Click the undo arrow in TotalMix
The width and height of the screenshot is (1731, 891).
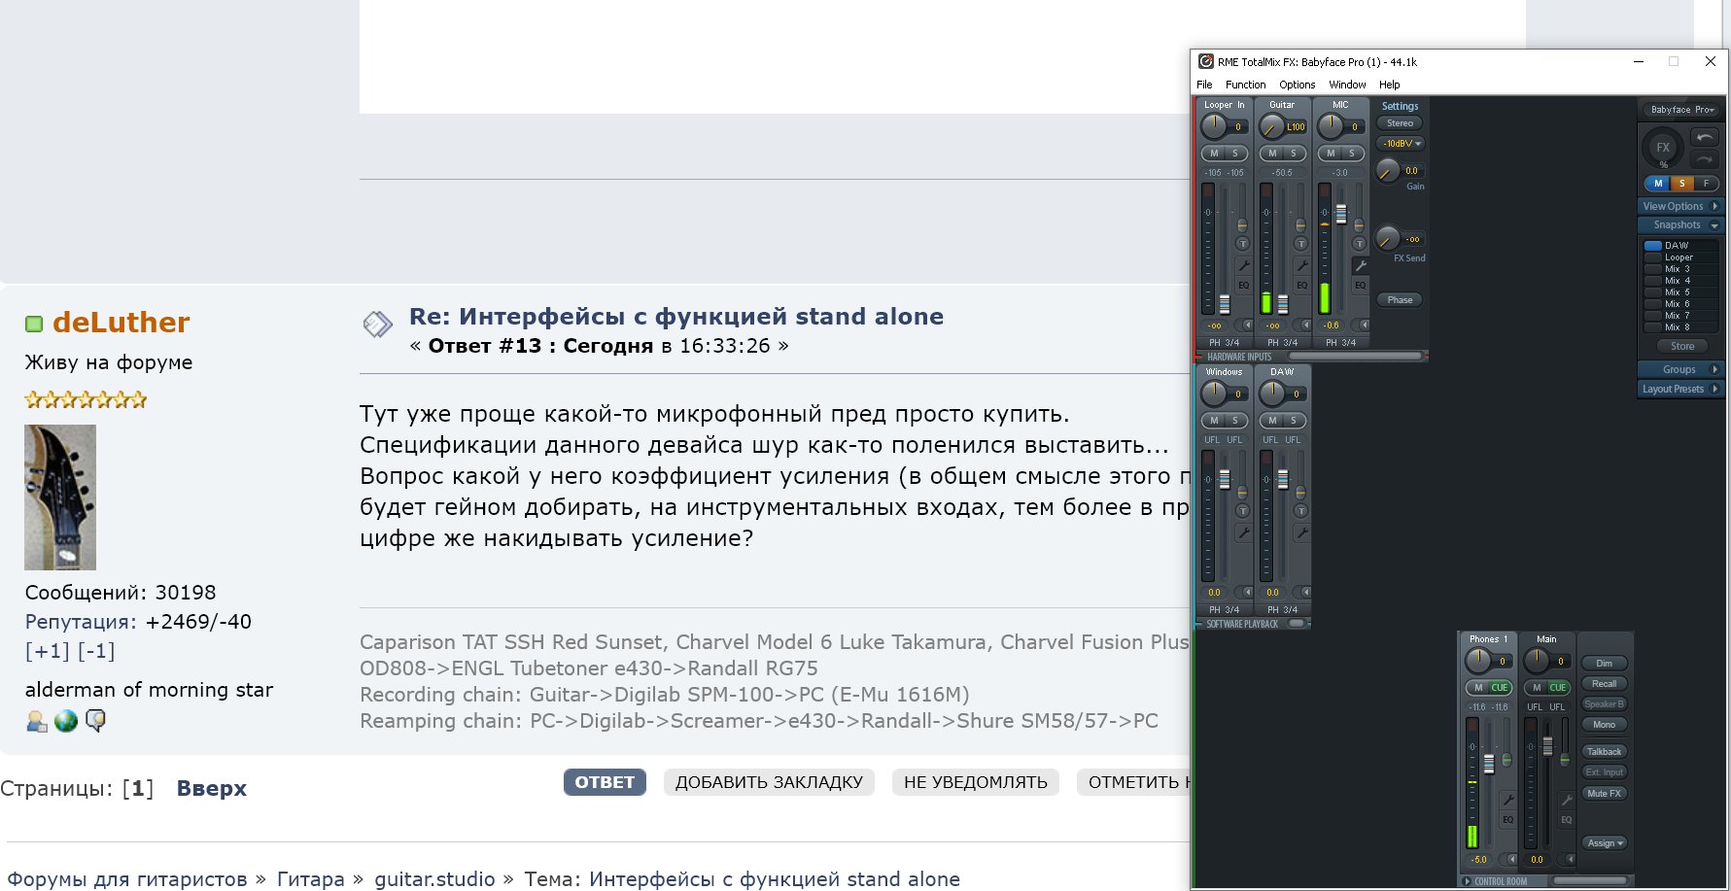(x=1705, y=138)
